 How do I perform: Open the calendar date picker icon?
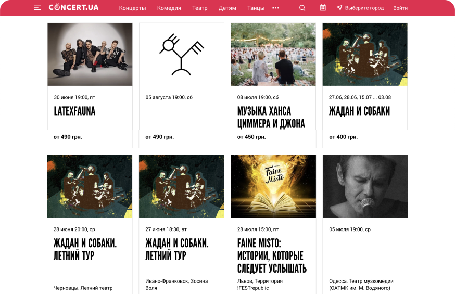323,8
